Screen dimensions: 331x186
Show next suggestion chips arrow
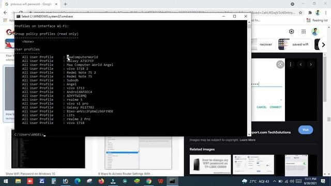(x=323, y=44)
